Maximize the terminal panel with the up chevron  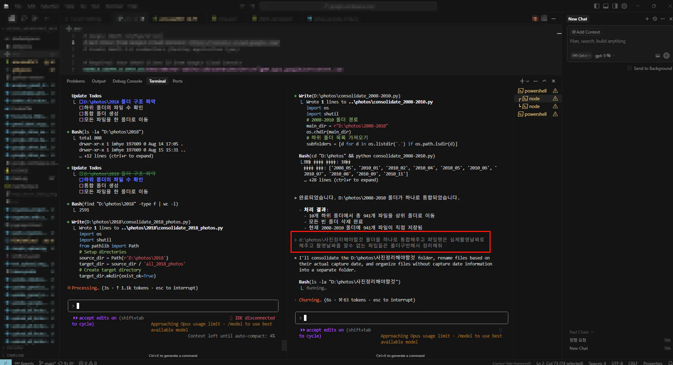pos(544,81)
